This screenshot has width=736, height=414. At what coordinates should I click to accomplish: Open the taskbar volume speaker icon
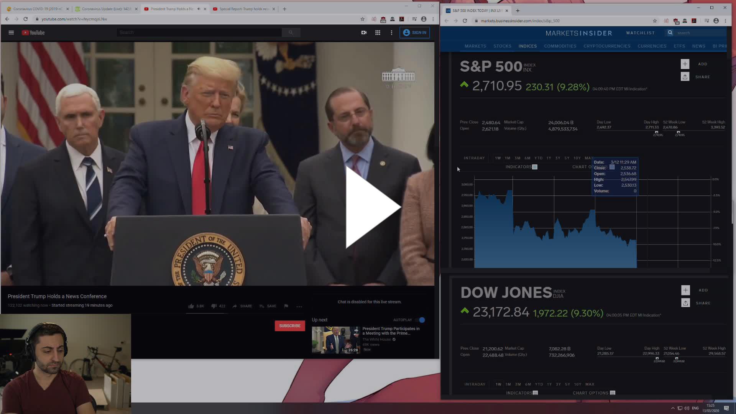pos(687,408)
